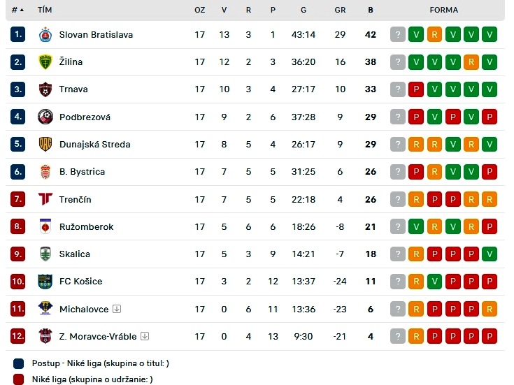Open Trnava's red P loss result
The width and height of the screenshot is (514, 385).
[416, 89]
